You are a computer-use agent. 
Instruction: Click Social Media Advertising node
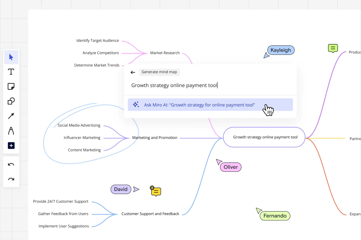[x=79, y=125]
